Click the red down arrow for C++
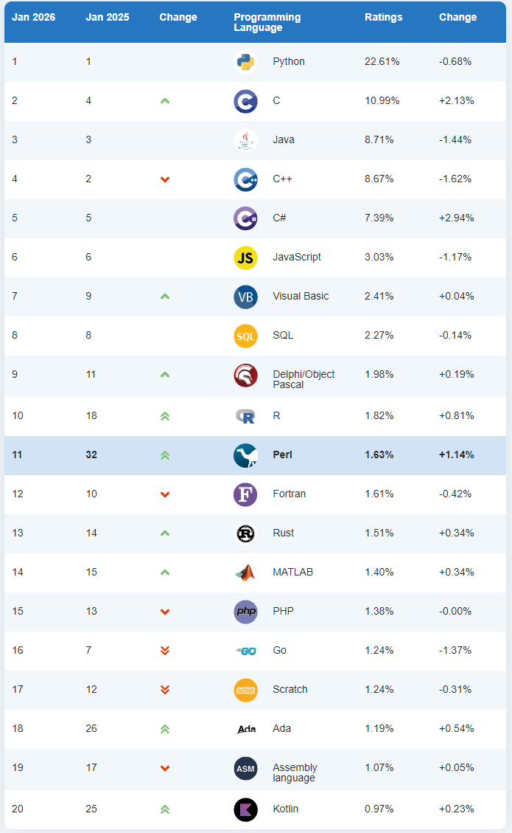 [165, 179]
